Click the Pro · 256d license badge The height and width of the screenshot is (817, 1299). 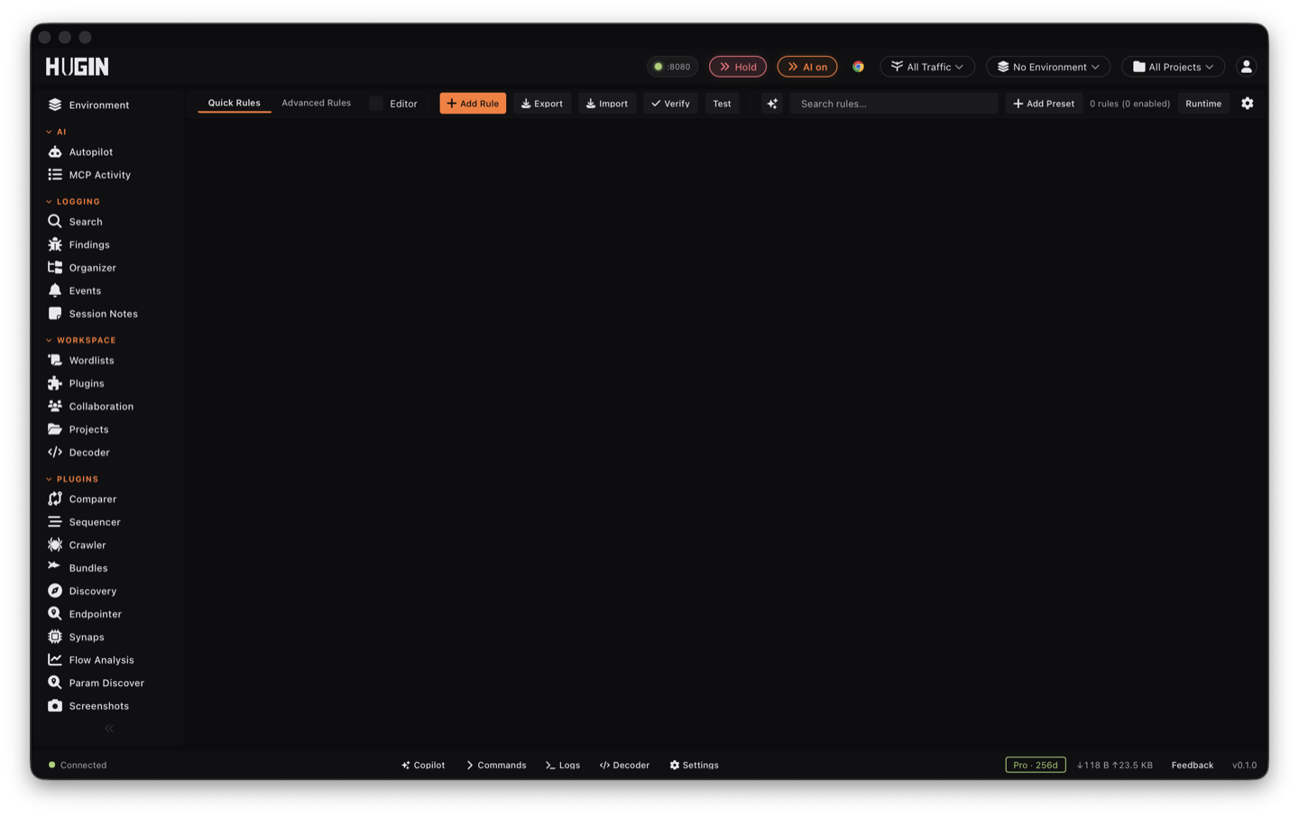(1036, 765)
